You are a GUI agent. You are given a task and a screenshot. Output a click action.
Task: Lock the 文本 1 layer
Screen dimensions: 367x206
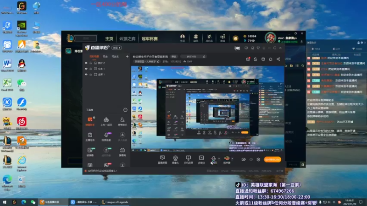point(90,69)
